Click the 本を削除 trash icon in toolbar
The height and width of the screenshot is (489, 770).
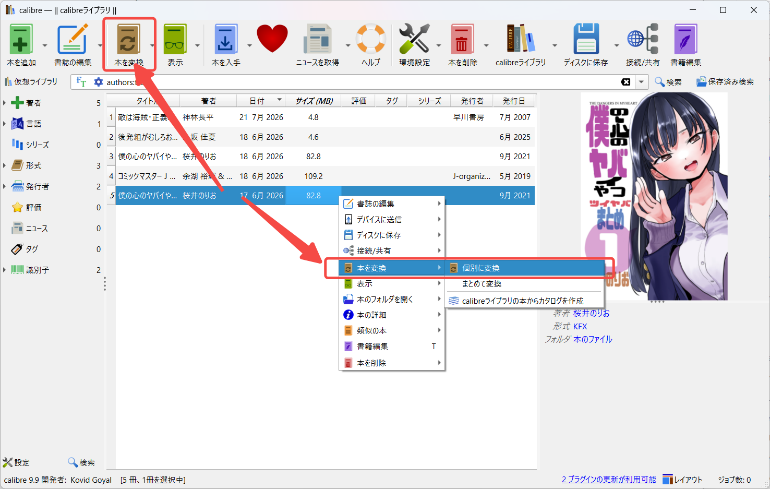[462, 39]
